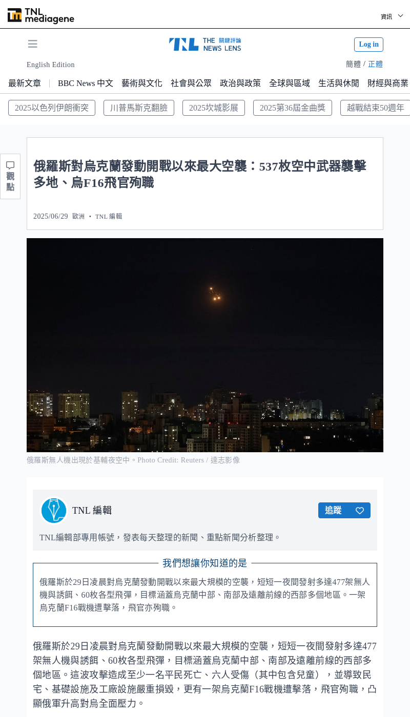410x717 pixels.
Task: Go to the 政治與政策 category
Action: click(x=240, y=83)
